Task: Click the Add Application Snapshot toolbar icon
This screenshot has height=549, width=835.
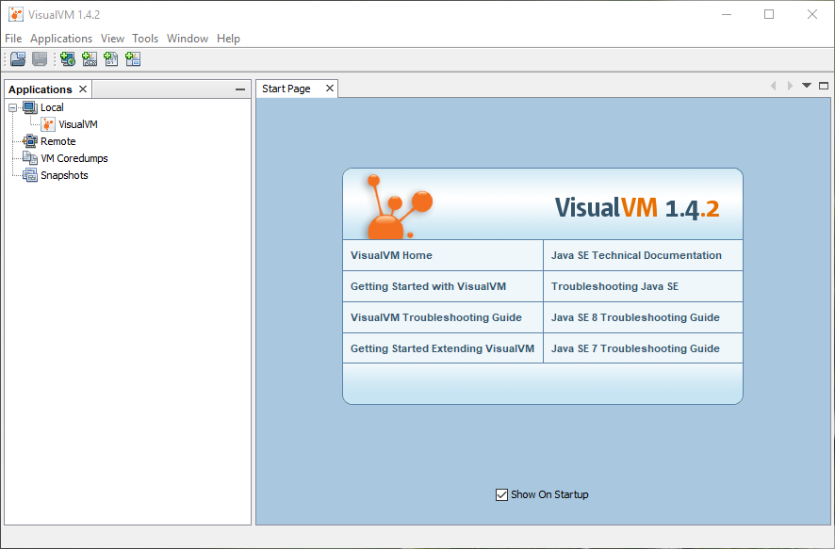Action: pyautogui.click(x=133, y=59)
